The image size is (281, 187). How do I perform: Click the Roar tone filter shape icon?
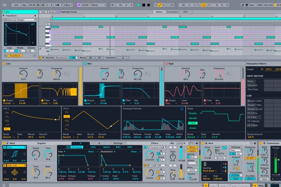(224, 147)
